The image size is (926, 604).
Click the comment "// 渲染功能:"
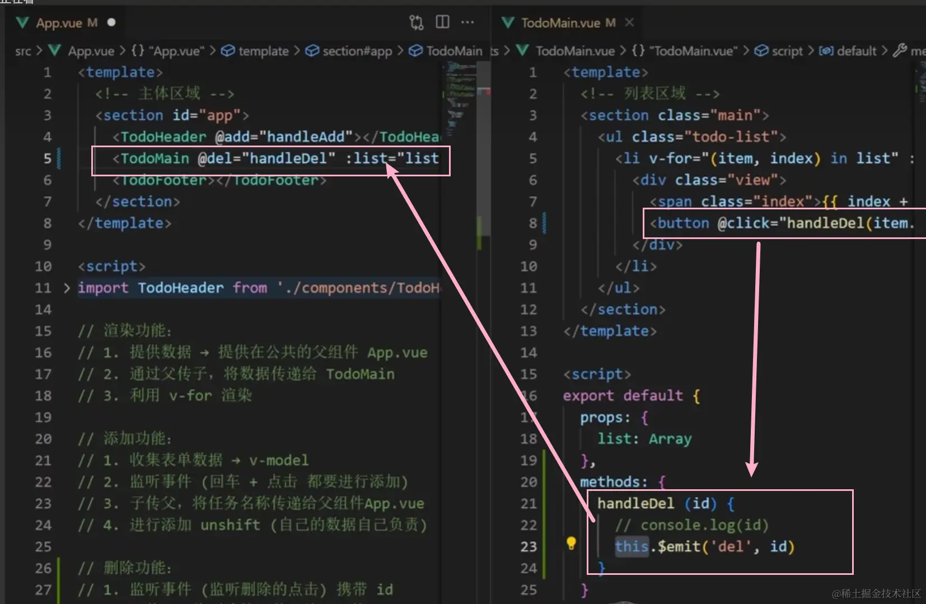click(125, 331)
